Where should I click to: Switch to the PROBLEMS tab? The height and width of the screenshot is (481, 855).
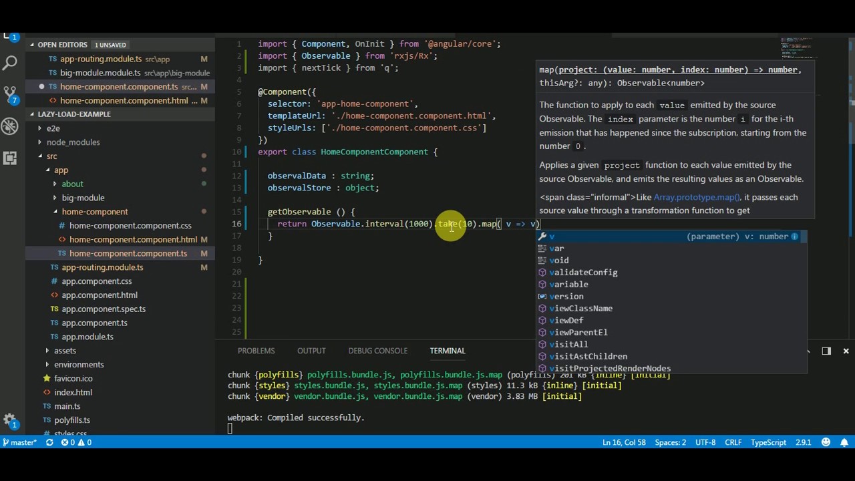(256, 351)
